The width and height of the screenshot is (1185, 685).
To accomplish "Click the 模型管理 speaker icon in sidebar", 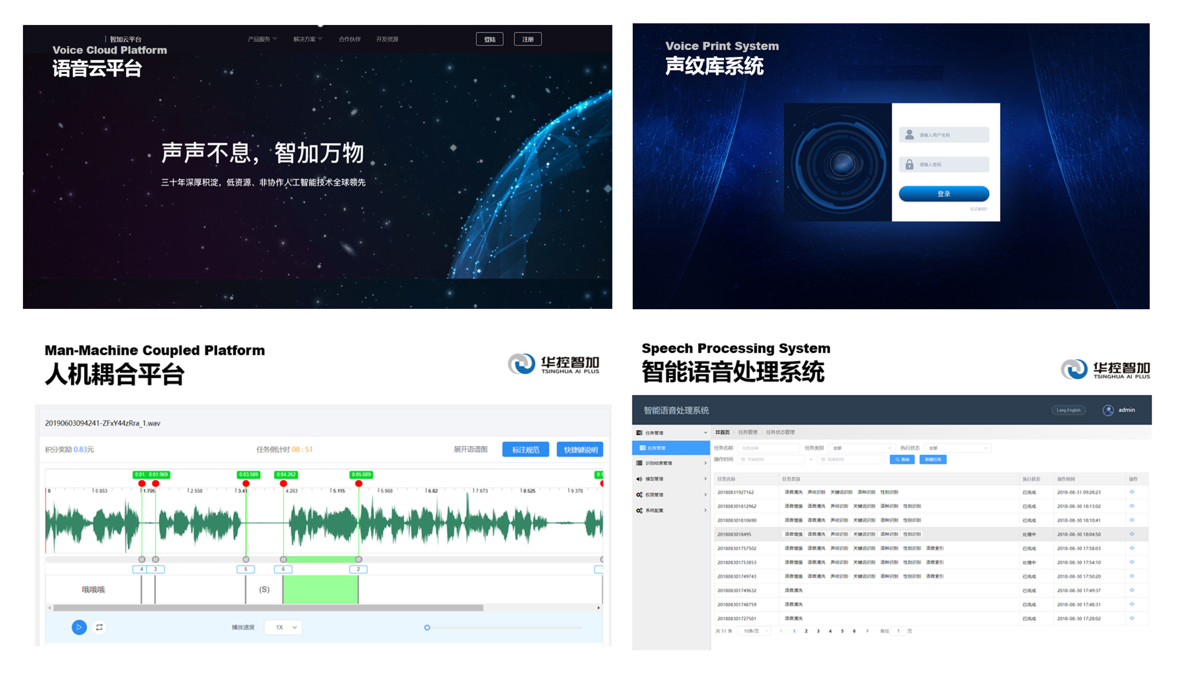I will pyautogui.click(x=639, y=479).
